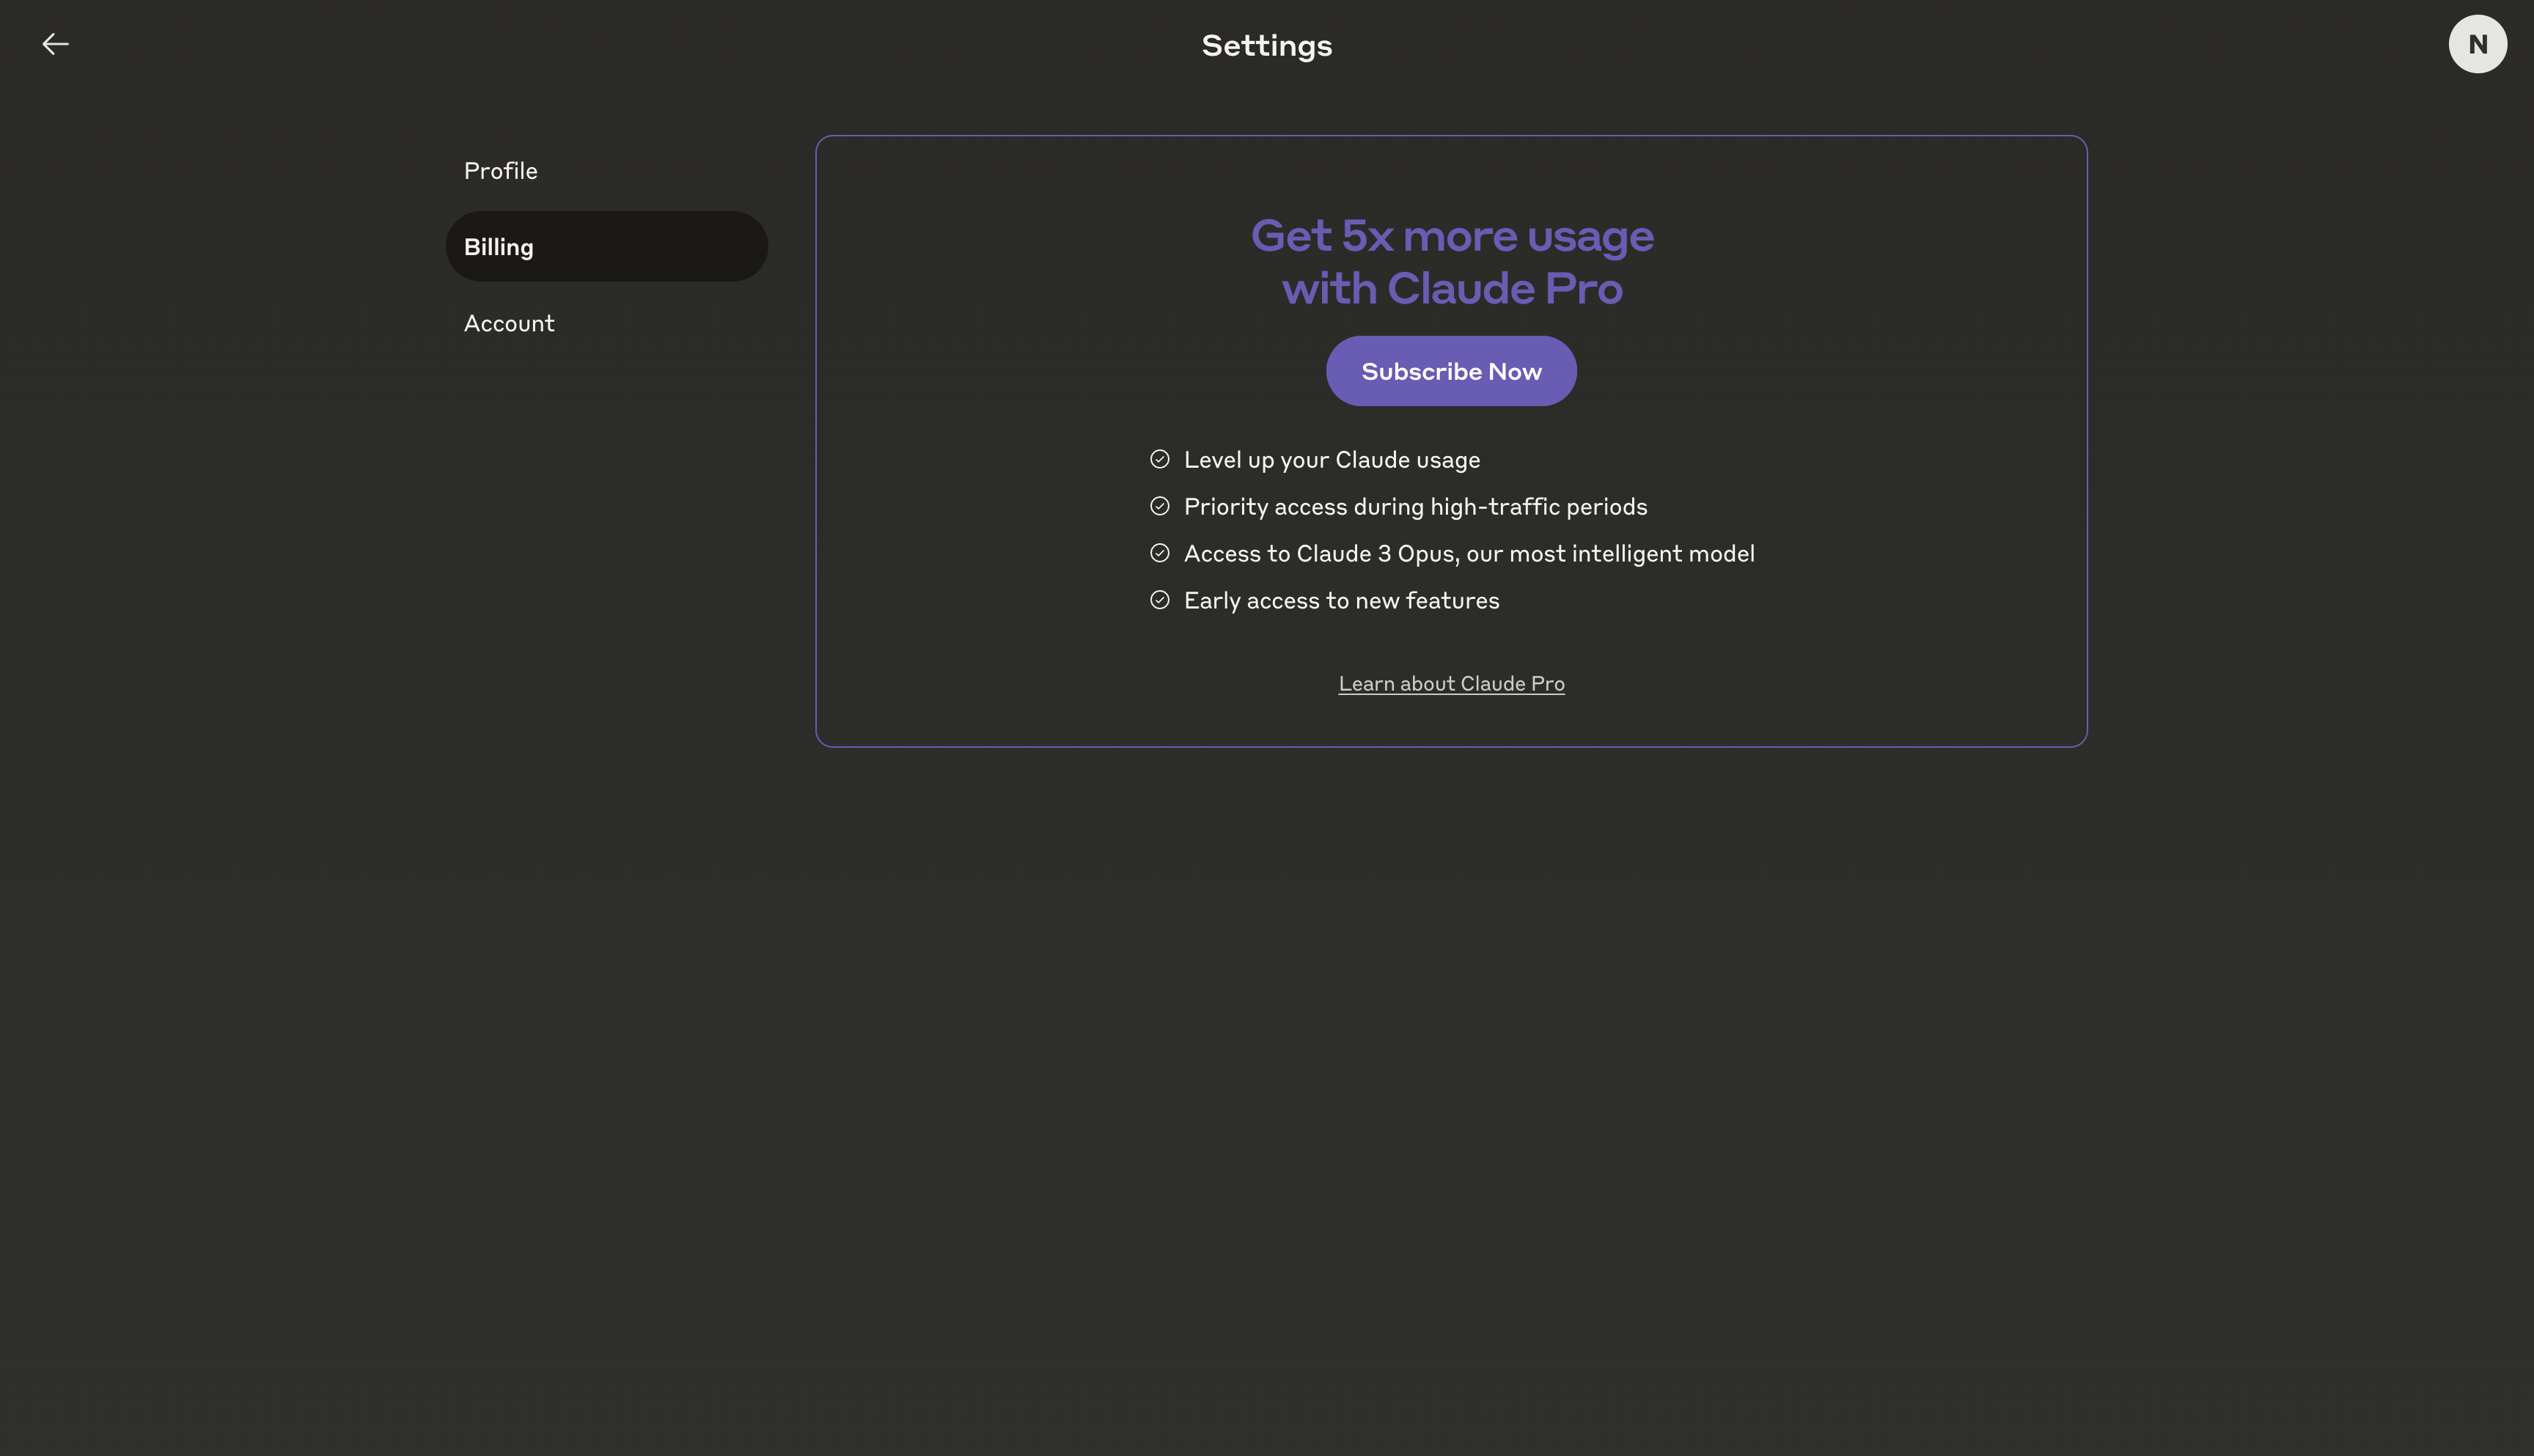This screenshot has width=2534, height=1456.
Task: Switch to the Profile settings section
Action: point(501,171)
